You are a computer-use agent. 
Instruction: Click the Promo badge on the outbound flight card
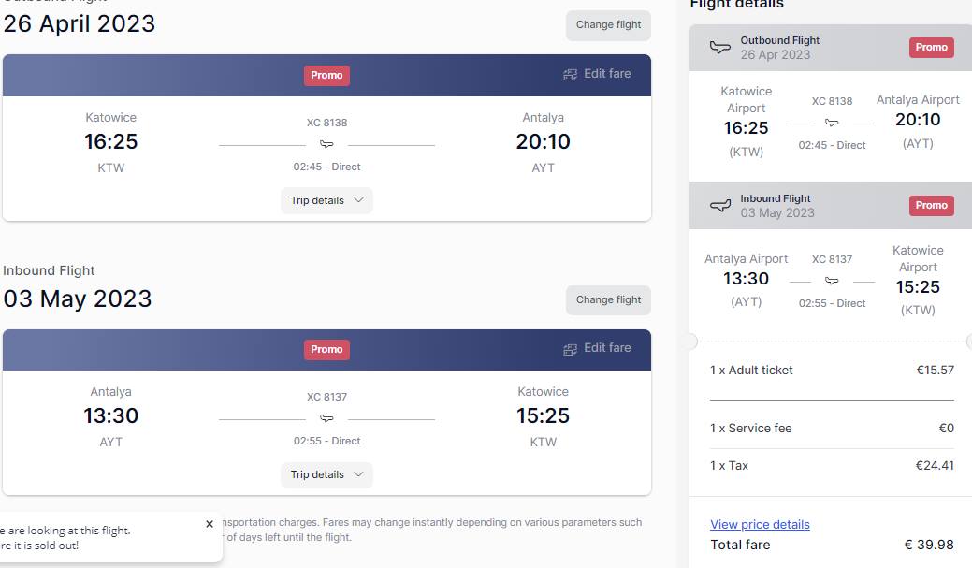coord(326,75)
